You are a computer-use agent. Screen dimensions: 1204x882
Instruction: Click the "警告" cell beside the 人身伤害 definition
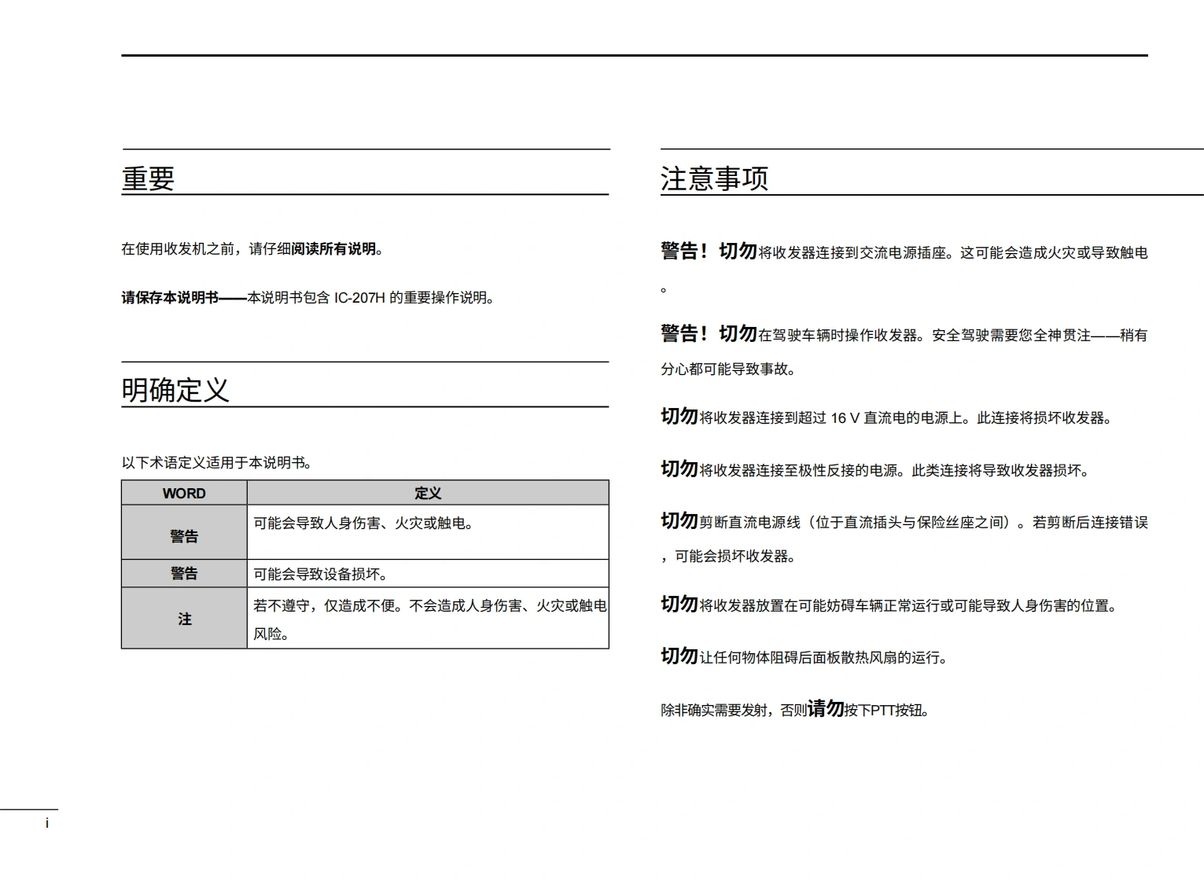point(184,536)
